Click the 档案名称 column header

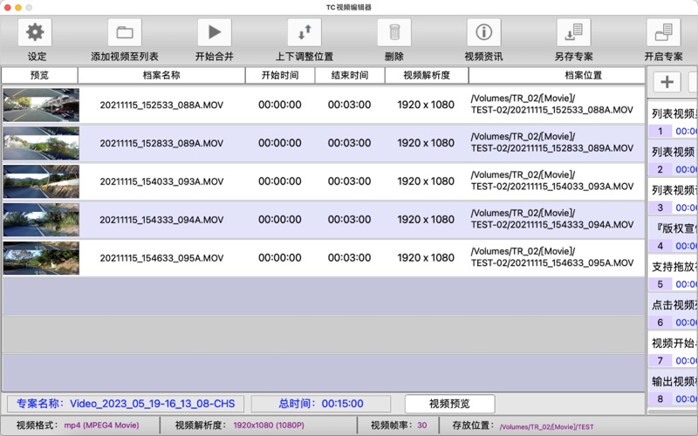(x=161, y=75)
